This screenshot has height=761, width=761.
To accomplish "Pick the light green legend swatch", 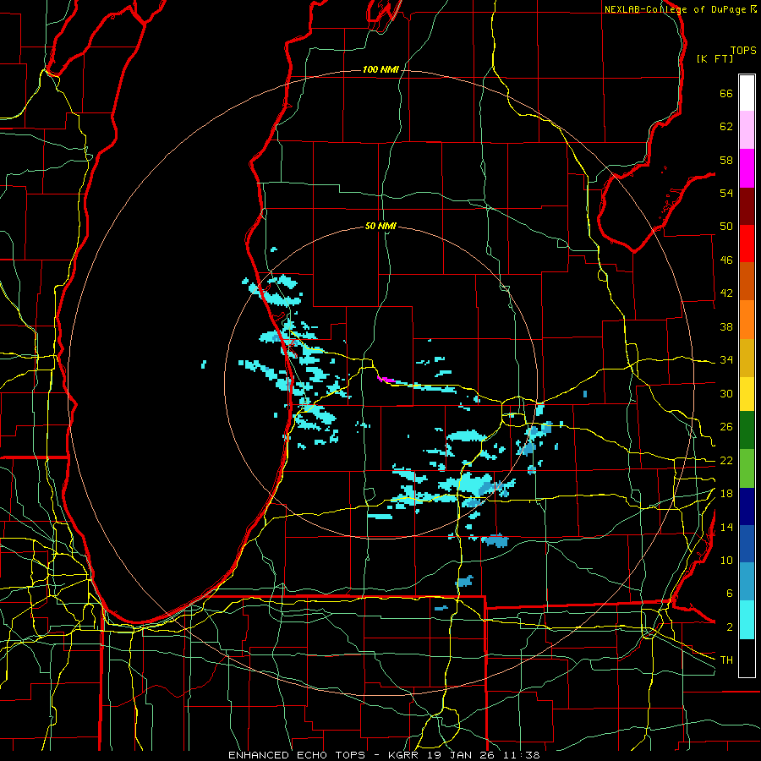I will click(x=747, y=468).
